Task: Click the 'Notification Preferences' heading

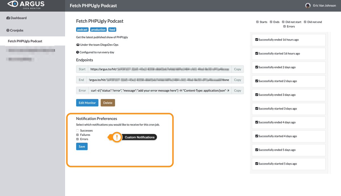Action: tap(97, 119)
